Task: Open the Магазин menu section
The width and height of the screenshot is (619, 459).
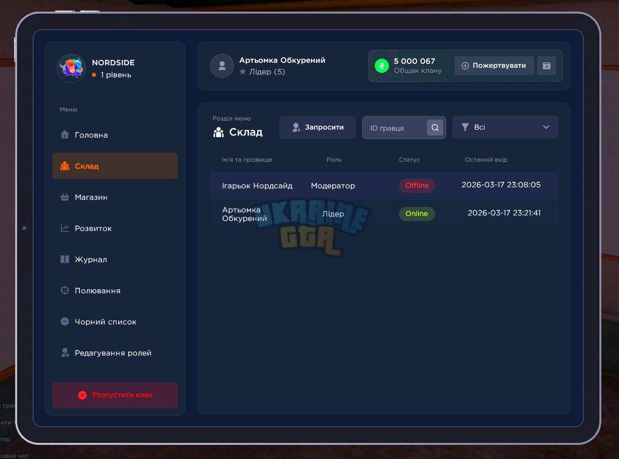Action: click(x=115, y=197)
